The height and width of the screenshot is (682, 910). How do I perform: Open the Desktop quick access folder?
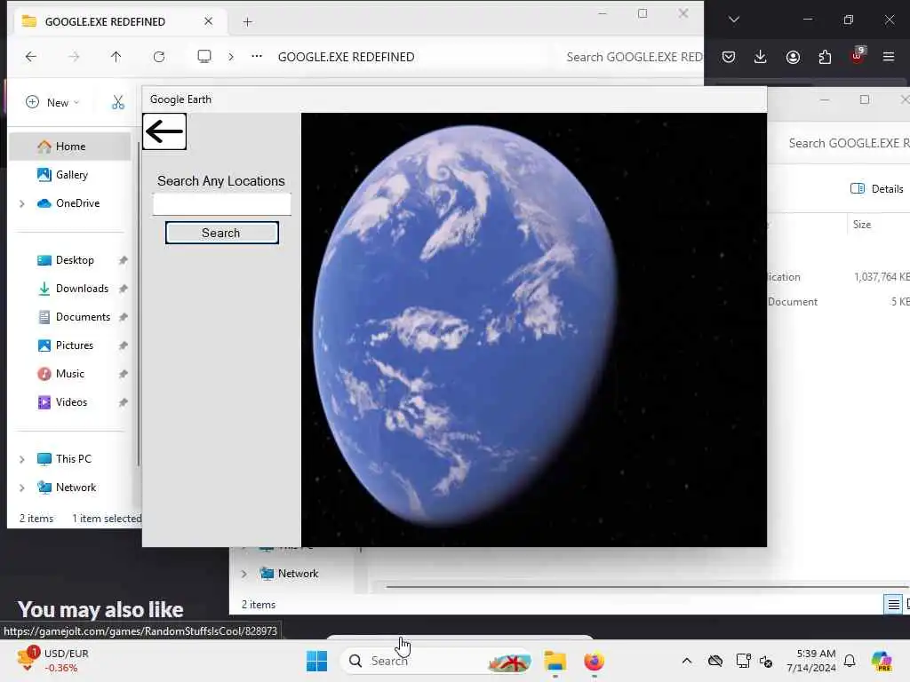[75, 260]
